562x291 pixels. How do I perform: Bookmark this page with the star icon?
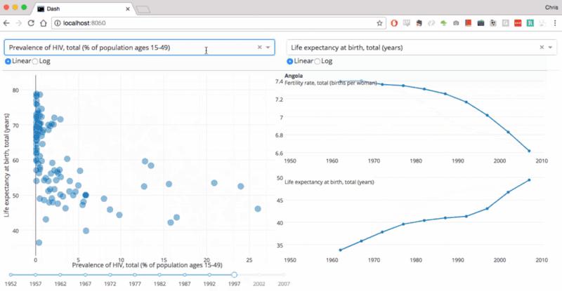pyautogui.click(x=379, y=23)
